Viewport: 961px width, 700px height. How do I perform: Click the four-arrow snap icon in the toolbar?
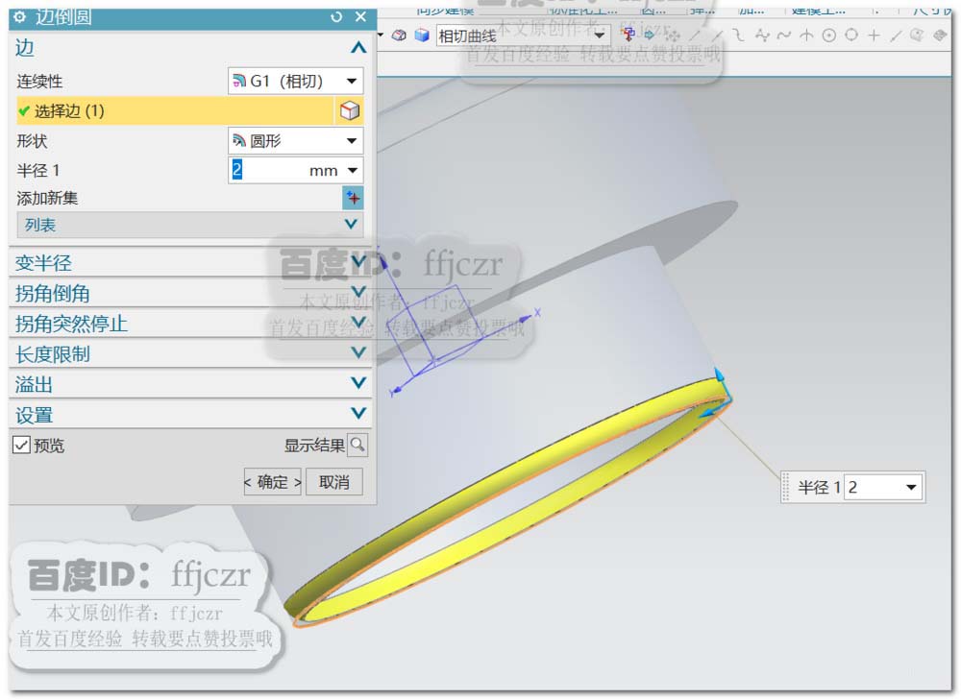(x=673, y=36)
